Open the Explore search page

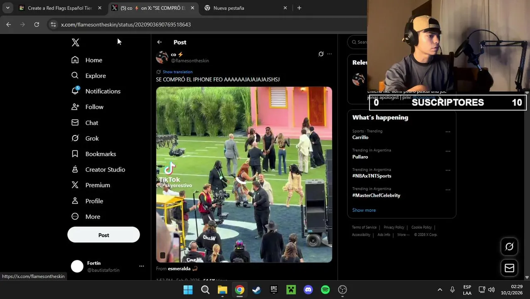pyautogui.click(x=89, y=76)
